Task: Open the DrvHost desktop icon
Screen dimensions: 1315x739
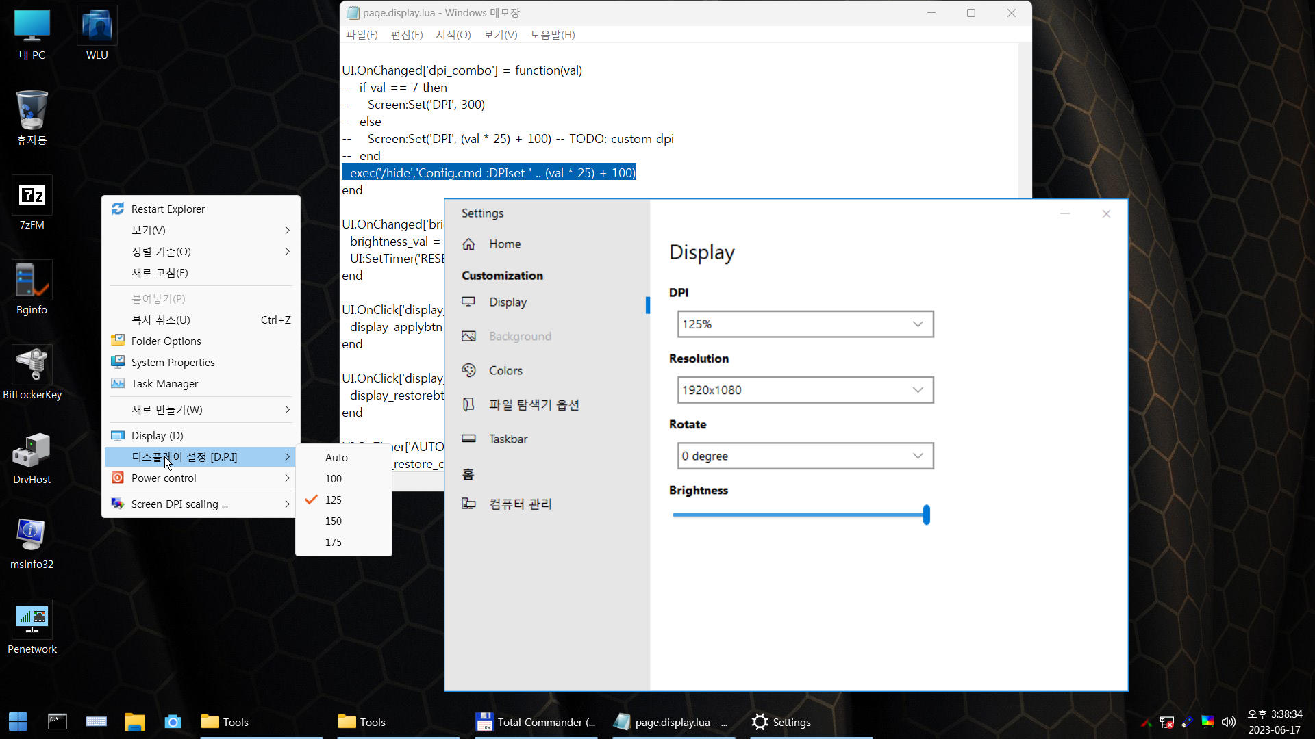Action: (x=32, y=458)
